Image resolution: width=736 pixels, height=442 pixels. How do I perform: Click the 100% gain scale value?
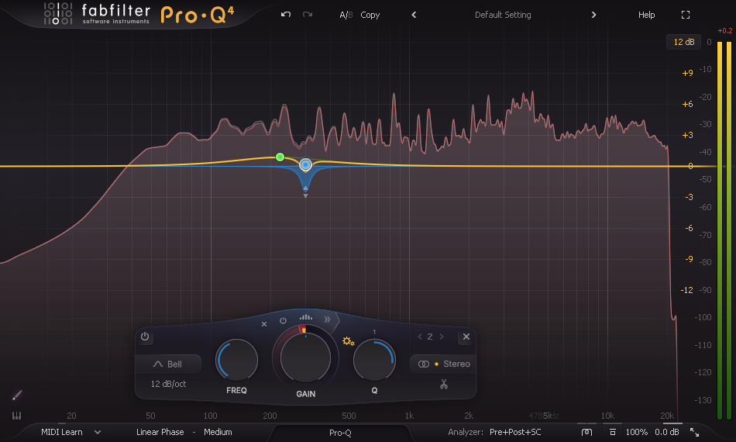[637, 432]
